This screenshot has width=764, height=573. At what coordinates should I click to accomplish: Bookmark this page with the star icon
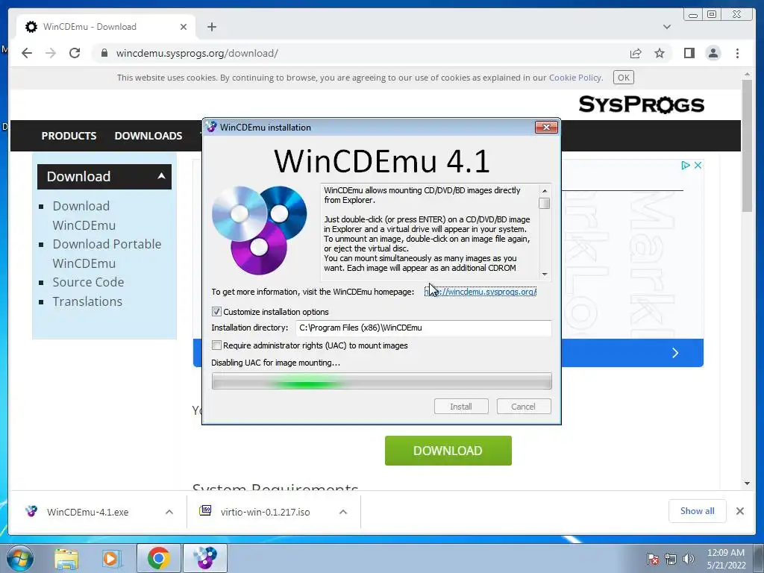660,53
